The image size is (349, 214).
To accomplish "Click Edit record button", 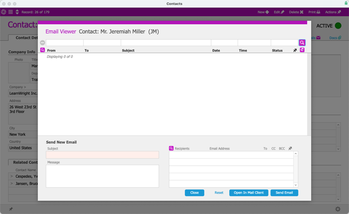I will coord(279,12).
